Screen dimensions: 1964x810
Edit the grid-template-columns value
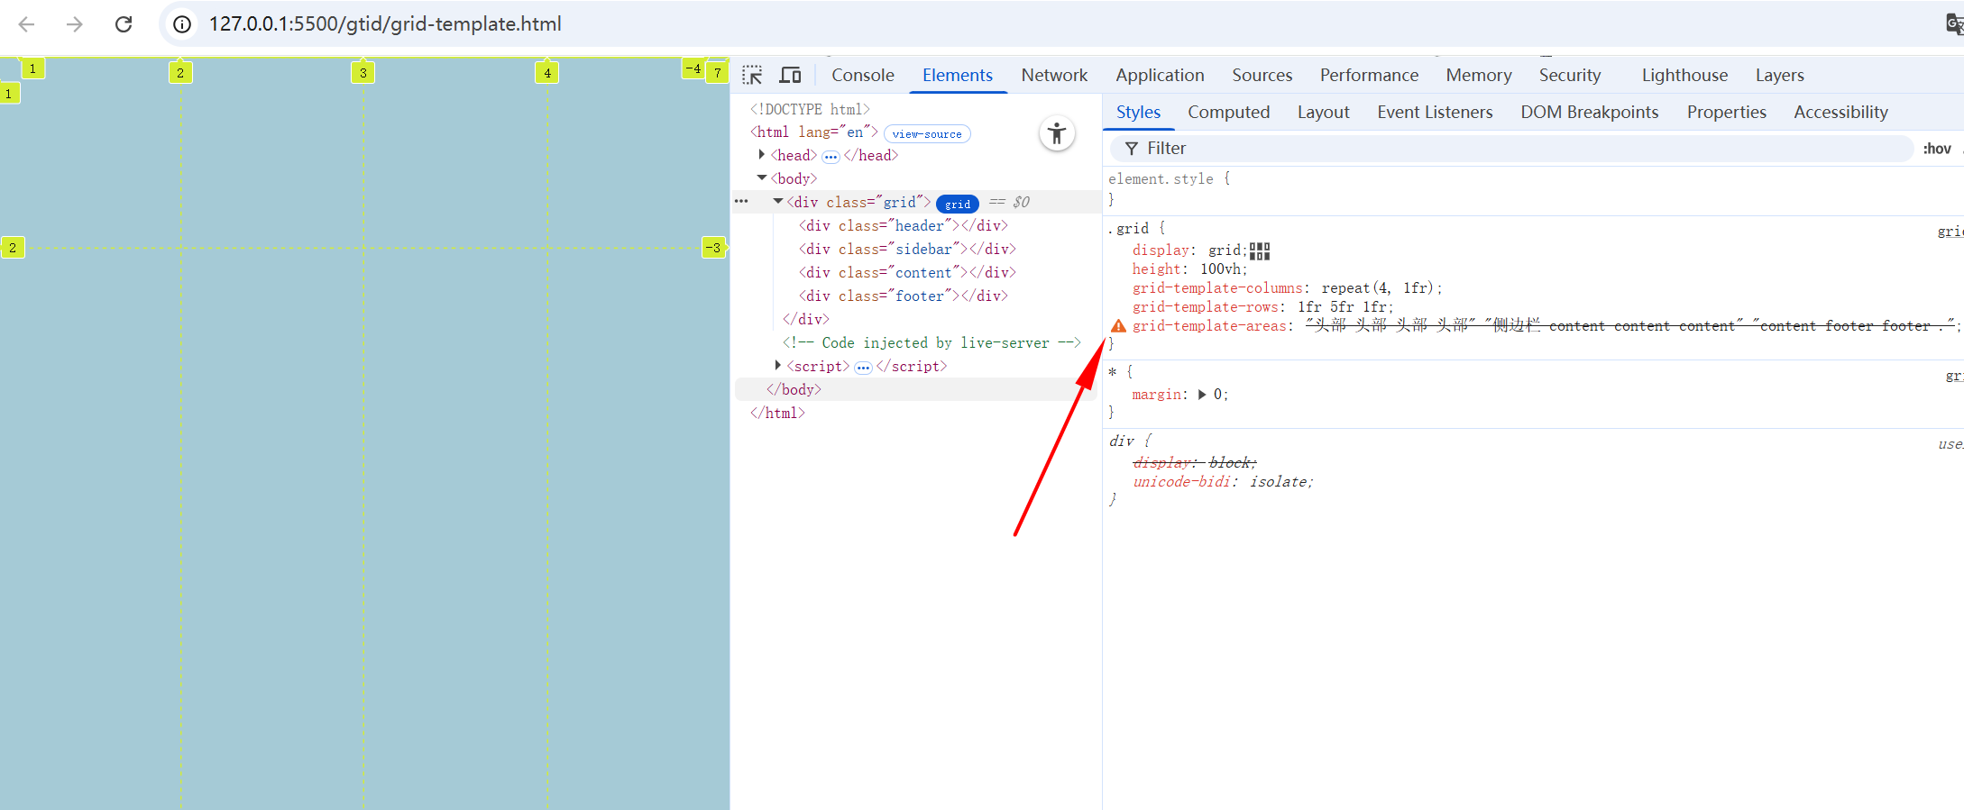(x=1378, y=288)
